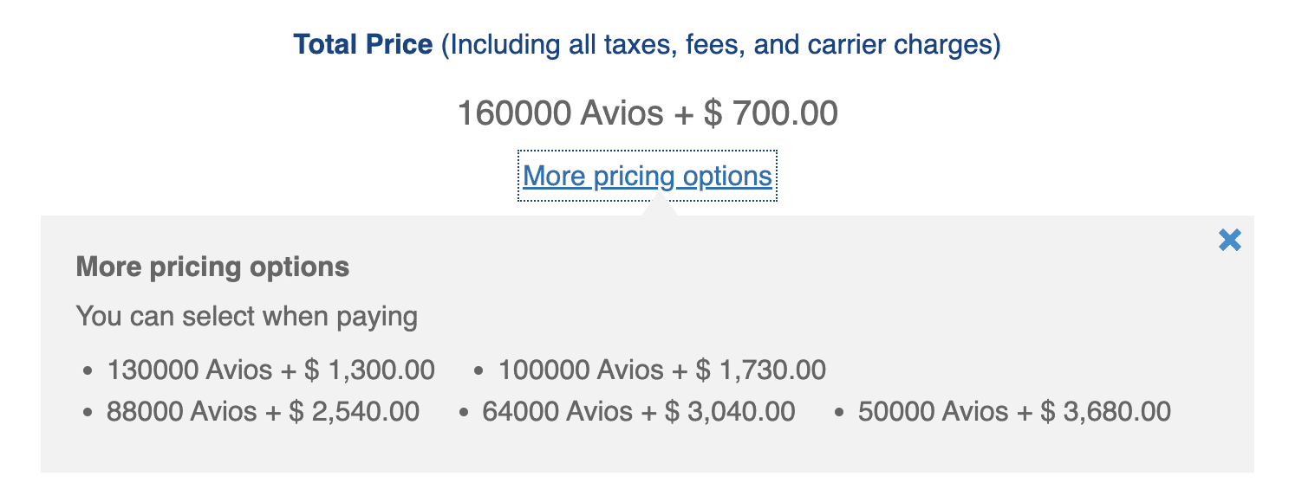
Task: Select the 100000 Avios + $ 1,730.00 option
Action: point(661,370)
